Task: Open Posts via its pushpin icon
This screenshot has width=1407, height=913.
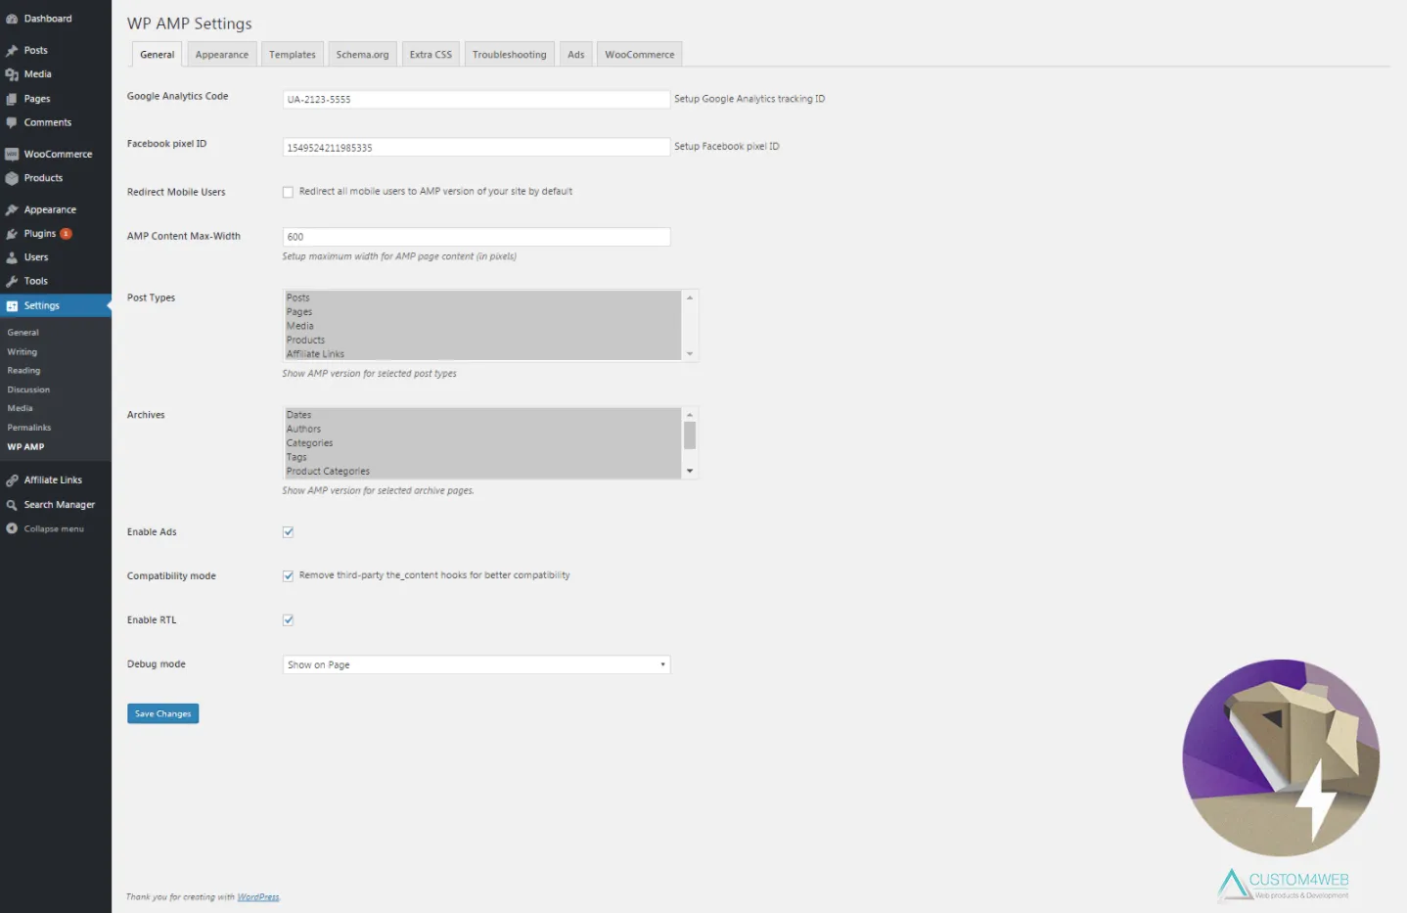Action: 12,50
